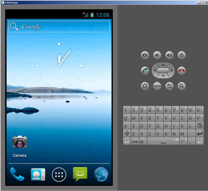
Task: Click the K key on keyboard
Action: pyautogui.click(x=184, y=125)
